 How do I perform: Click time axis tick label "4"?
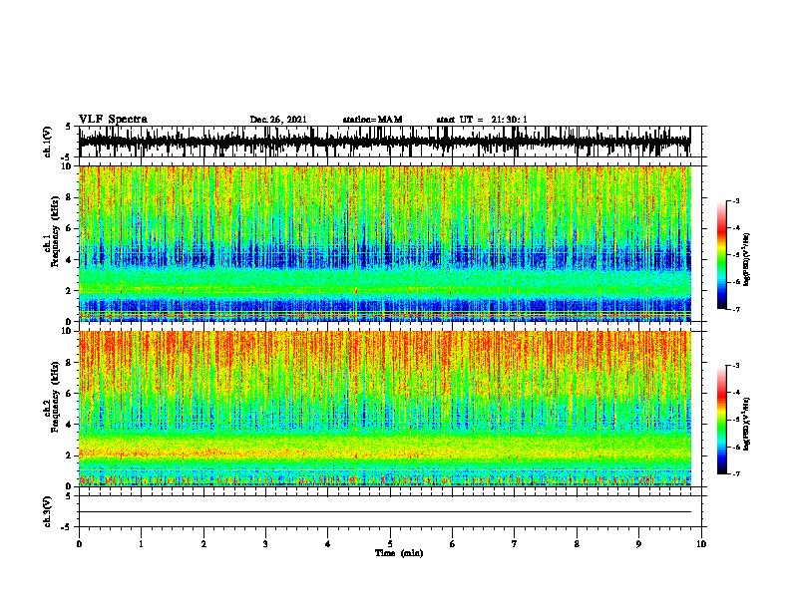[x=328, y=544]
